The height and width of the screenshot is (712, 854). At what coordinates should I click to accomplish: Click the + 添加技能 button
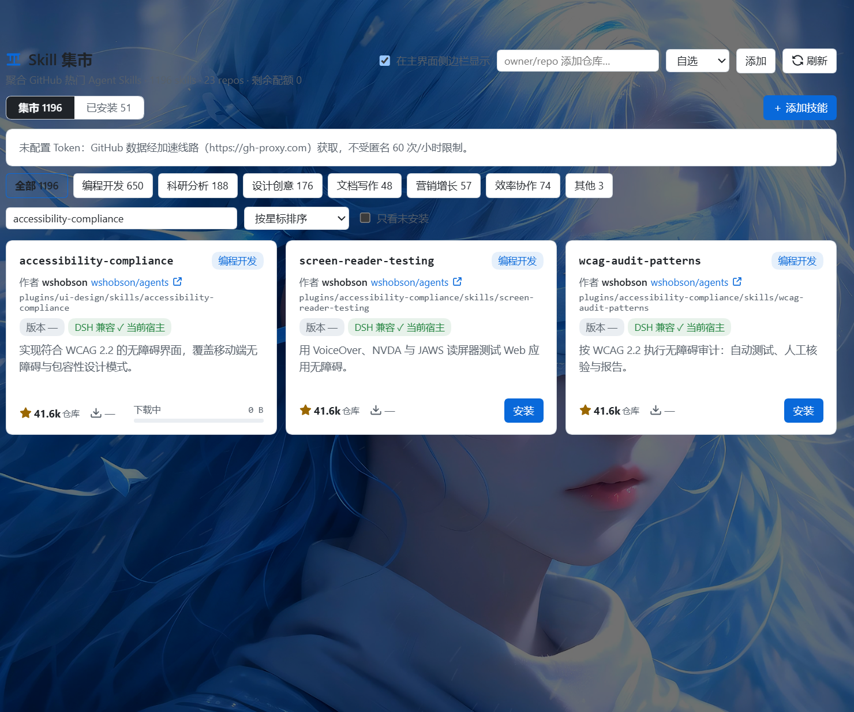point(800,108)
